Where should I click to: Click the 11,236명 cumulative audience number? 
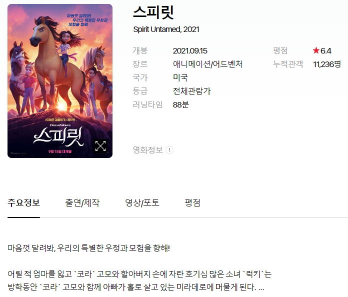click(327, 64)
